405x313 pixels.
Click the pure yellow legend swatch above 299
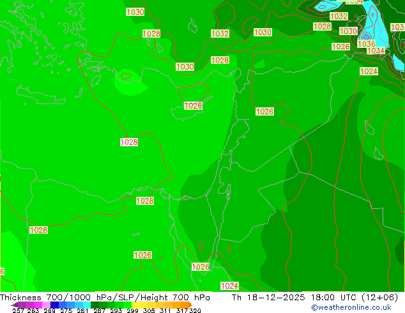[x=135, y=305]
